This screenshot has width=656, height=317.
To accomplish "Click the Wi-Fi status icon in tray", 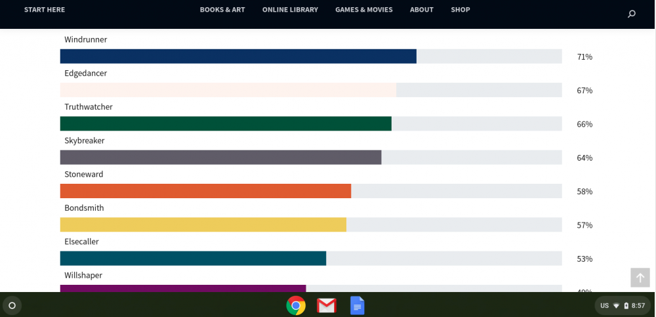I will (x=616, y=306).
